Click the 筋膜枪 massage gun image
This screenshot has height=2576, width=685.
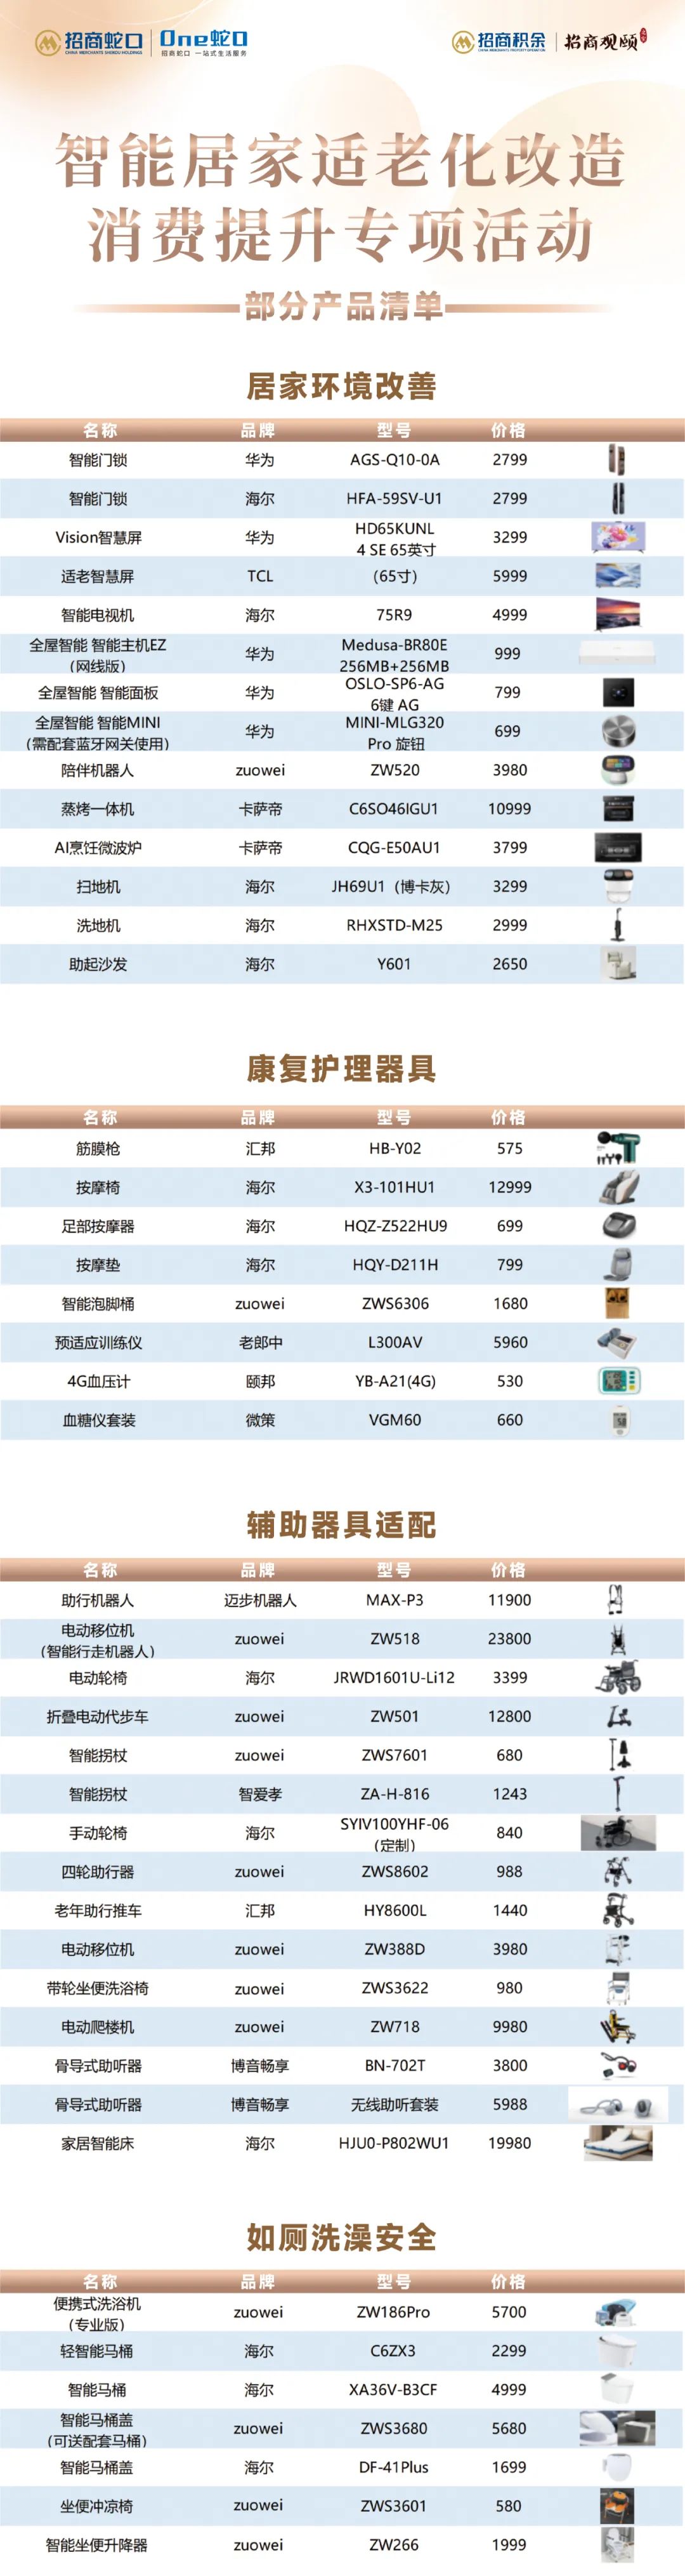click(x=618, y=1148)
